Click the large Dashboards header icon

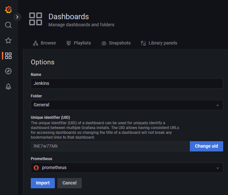(x=36, y=19)
